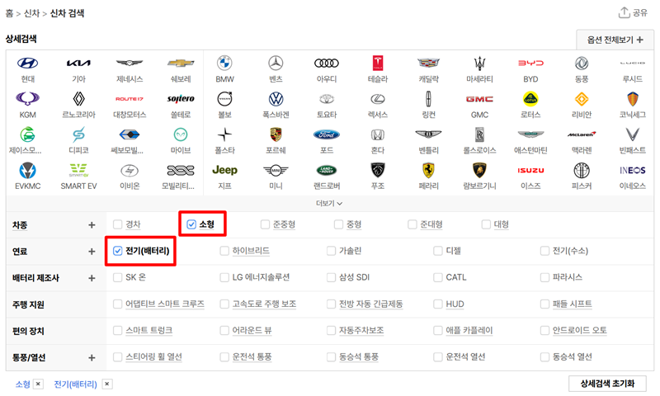The width and height of the screenshot is (660, 396).
Task: Select the Lamborghini (람보르기니) brand logo
Action: (479, 171)
